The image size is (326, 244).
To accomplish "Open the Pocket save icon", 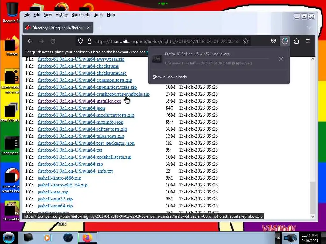I will point(273,41).
